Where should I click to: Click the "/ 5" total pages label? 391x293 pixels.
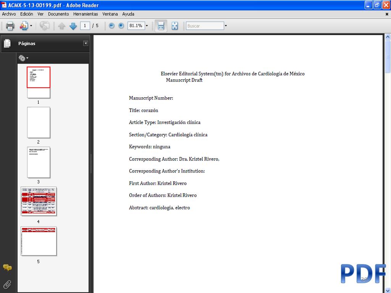[x=95, y=26]
